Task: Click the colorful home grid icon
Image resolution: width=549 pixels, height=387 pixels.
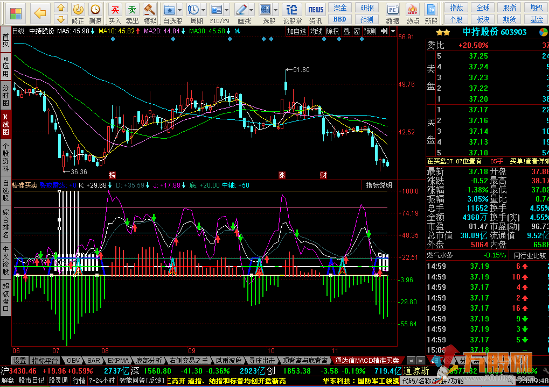Action: click(x=16, y=13)
